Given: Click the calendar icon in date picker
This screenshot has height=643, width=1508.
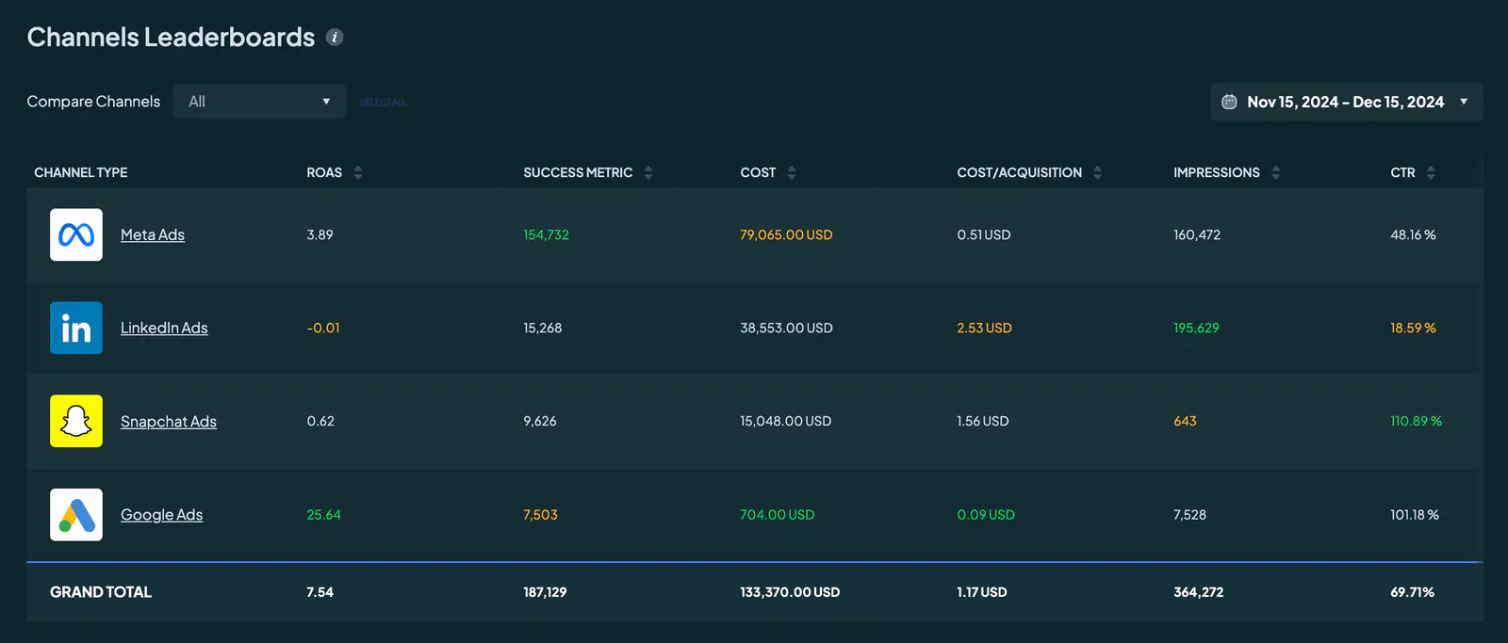Looking at the screenshot, I should click(x=1229, y=102).
